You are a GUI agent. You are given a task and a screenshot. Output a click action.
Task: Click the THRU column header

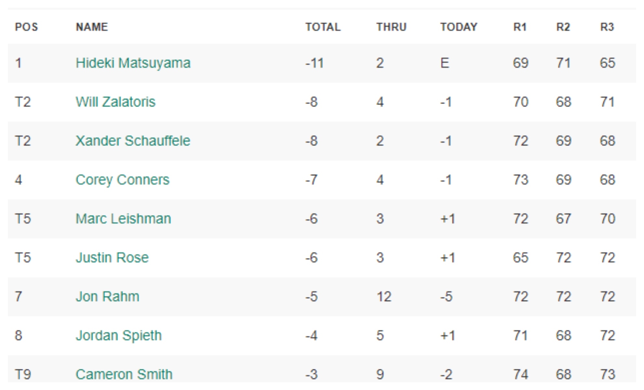coord(391,27)
